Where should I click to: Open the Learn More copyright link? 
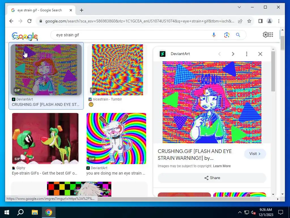[x=222, y=166]
